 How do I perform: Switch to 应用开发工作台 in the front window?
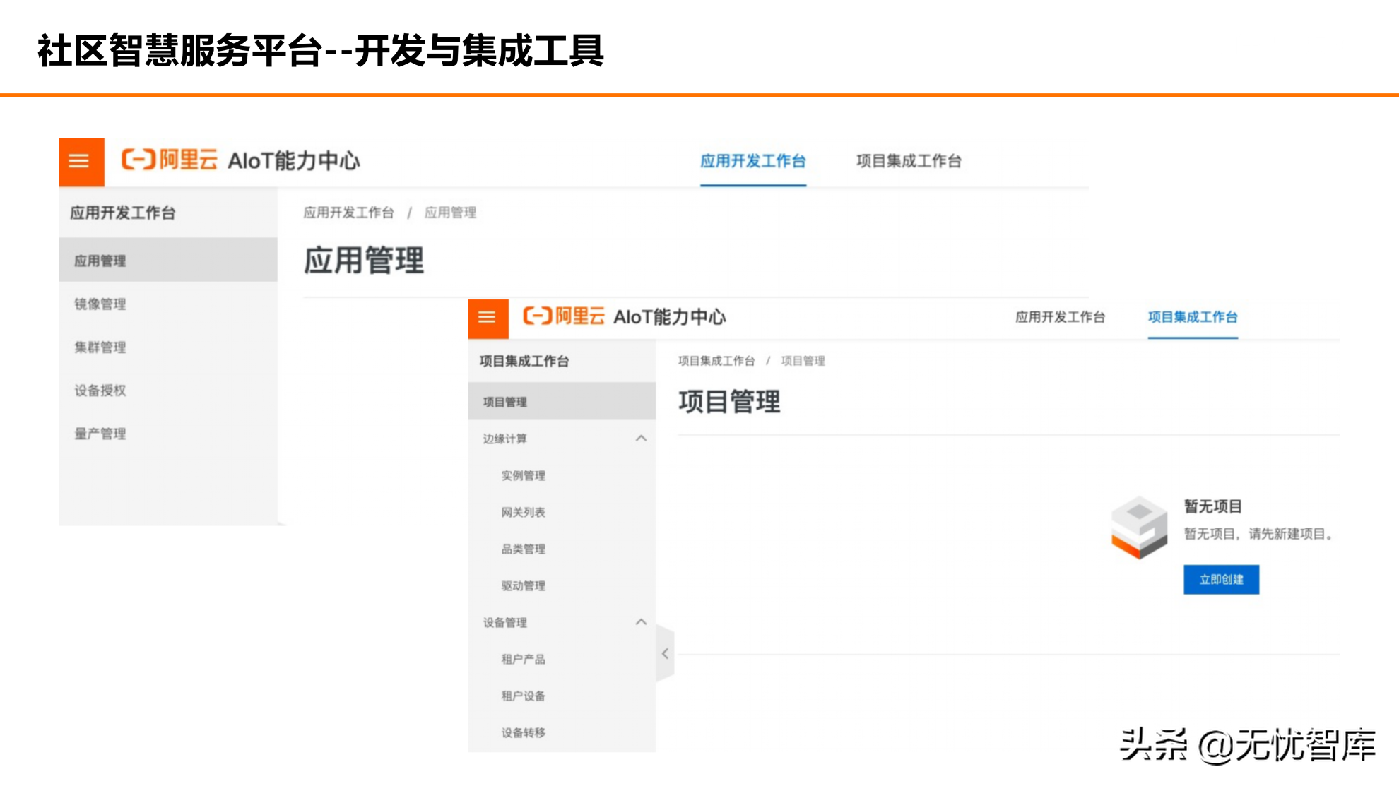(1061, 317)
